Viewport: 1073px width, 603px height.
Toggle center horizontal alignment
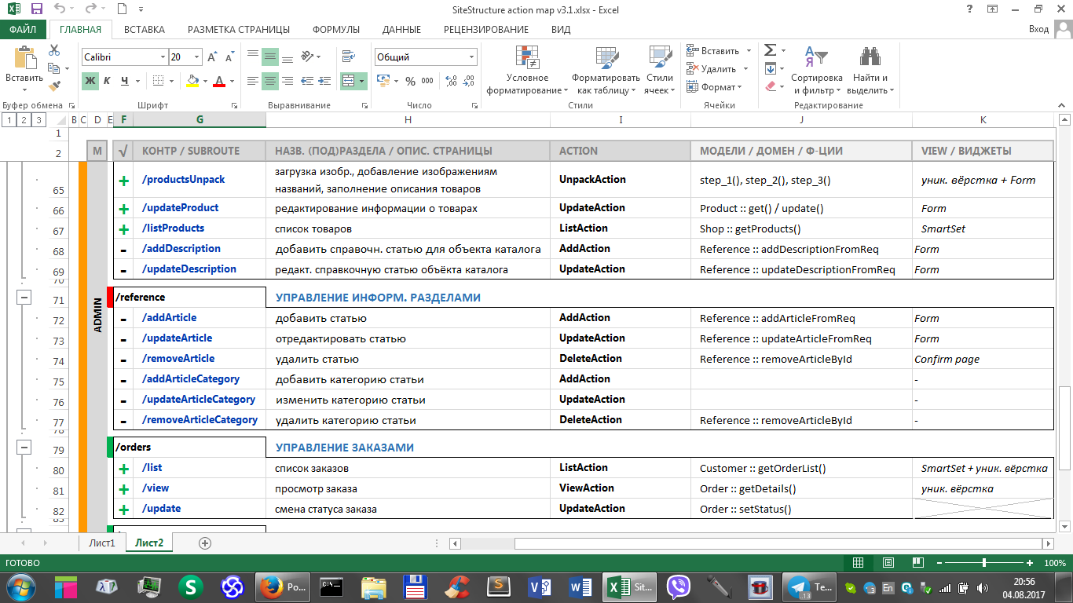[269, 81]
